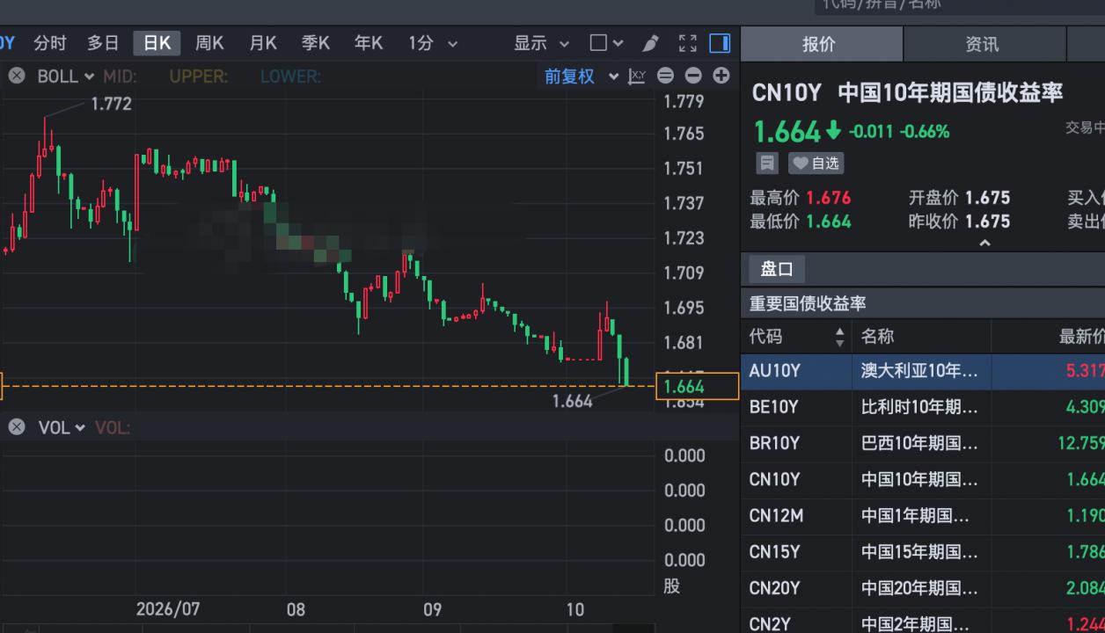Switch chart to 多日 multi-day view
Screen dimensions: 1105x633
click(x=103, y=43)
